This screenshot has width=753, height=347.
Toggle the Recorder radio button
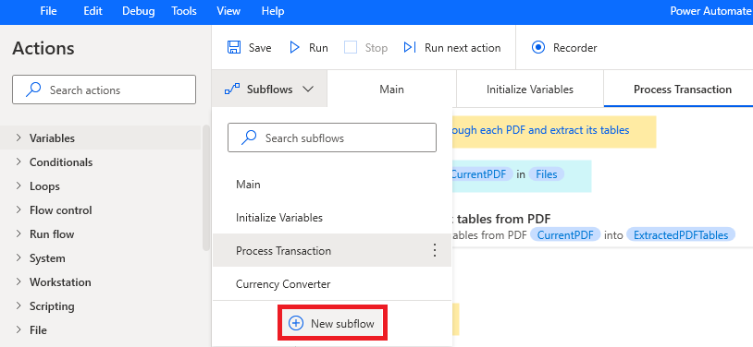point(538,47)
